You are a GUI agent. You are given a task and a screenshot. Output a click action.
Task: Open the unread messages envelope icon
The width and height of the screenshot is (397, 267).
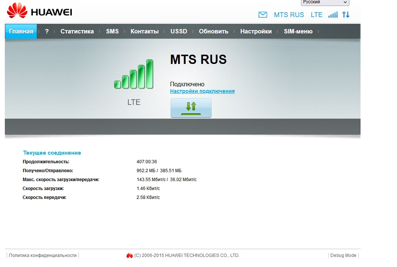(263, 15)
